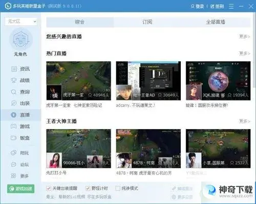This screenshot has height=204, width=256.
Task: Uncheck 野怪计时 checkbox
Action: [88, 188]
